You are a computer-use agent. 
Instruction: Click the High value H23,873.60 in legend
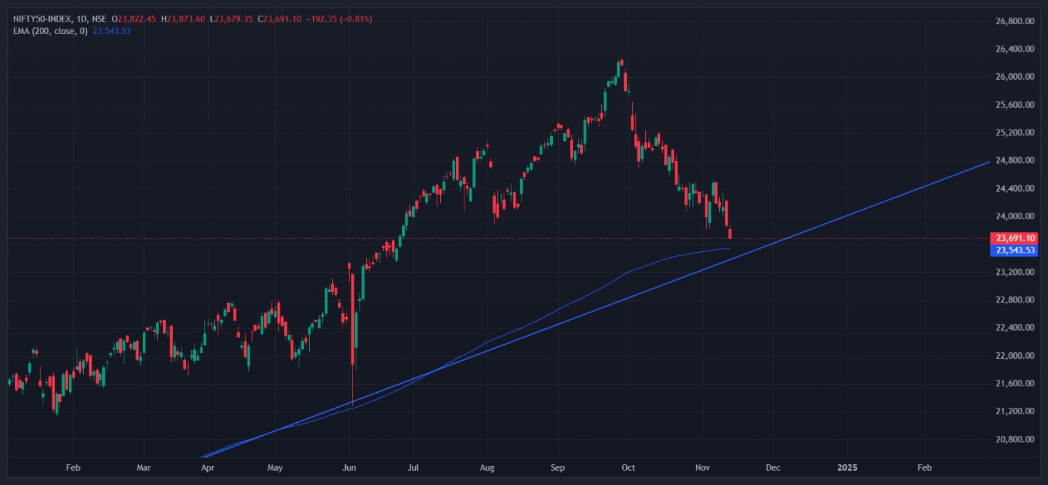[183, 19]
